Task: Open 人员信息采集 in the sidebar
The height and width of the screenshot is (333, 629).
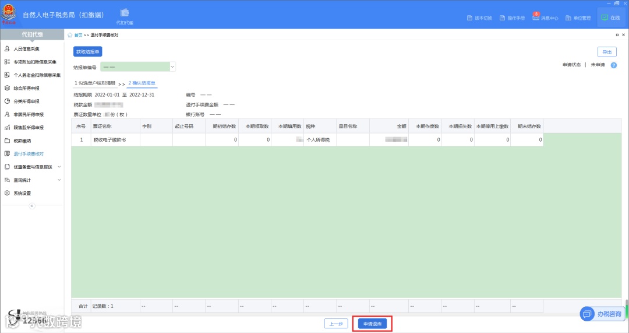Action: coord(26,48)
